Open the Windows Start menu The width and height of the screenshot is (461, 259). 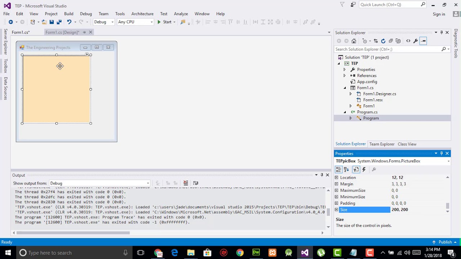pyautogui.click(x=8, y=253)
